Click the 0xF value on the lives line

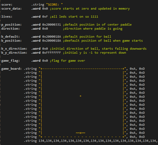click(45, 17)
